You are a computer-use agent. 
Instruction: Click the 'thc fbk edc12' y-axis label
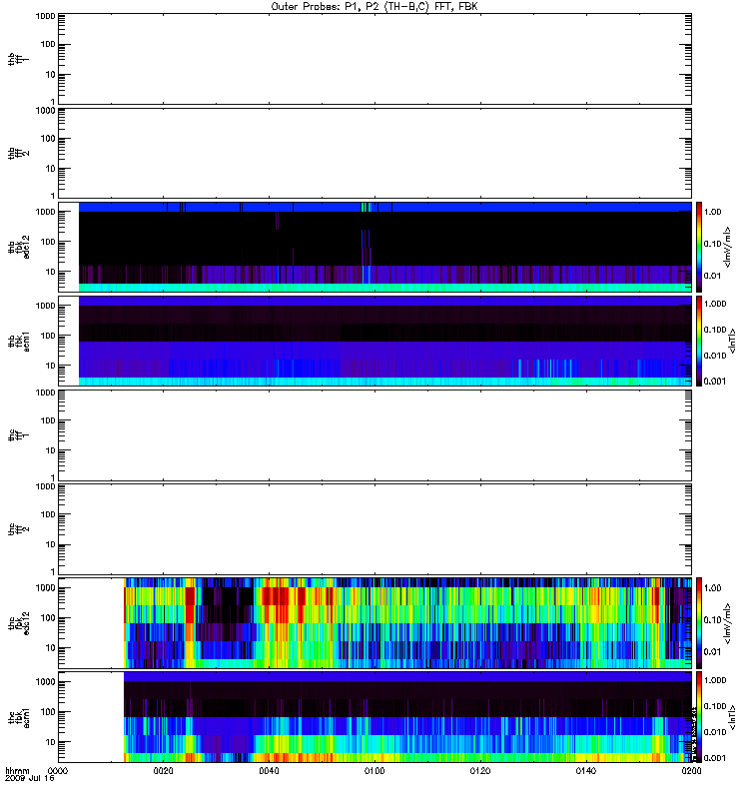point(19,622)
